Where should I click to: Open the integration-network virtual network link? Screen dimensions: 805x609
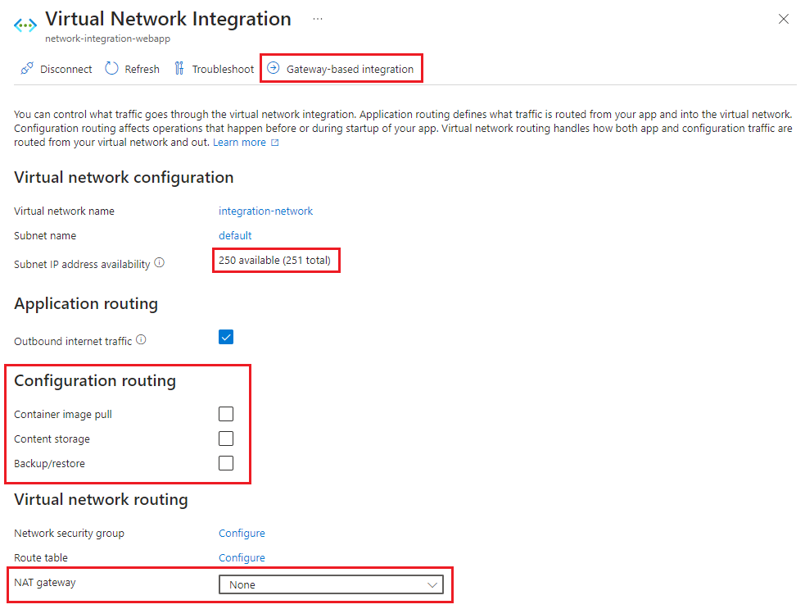tap(265, 211)
